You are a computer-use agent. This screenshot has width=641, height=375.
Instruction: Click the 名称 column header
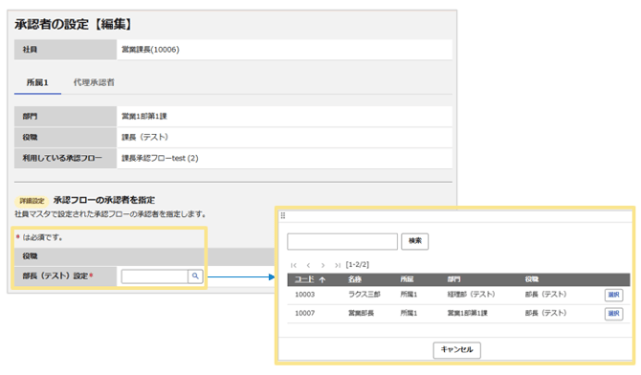(354, 279)
